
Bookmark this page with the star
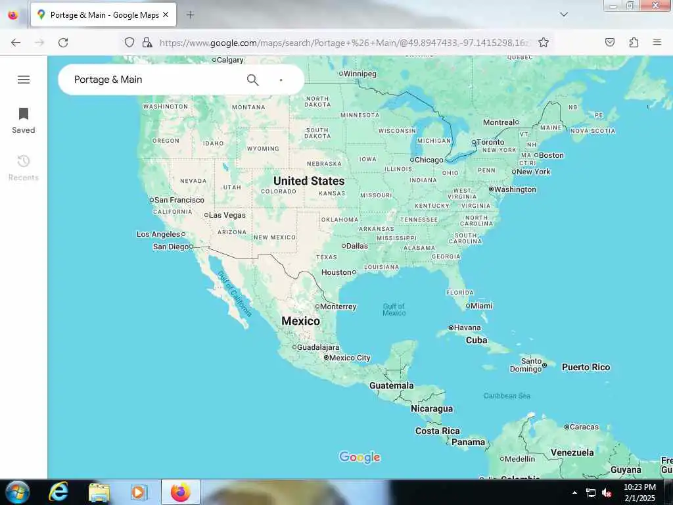point(544,42)
